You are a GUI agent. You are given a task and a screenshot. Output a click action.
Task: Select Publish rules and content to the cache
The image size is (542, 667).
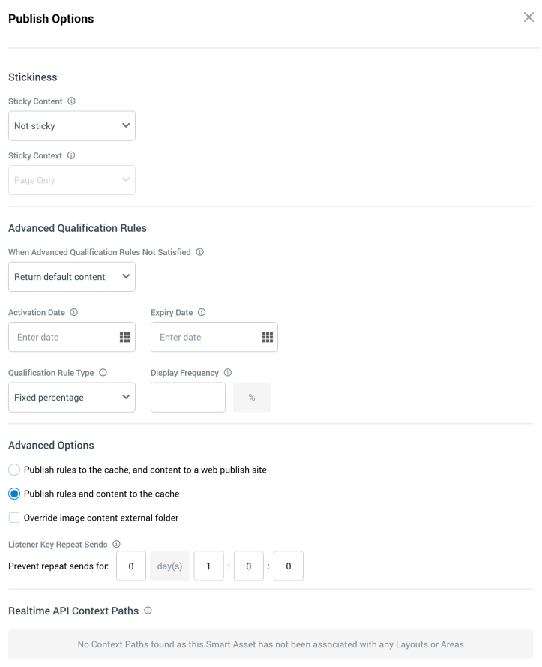click(14, 494)
